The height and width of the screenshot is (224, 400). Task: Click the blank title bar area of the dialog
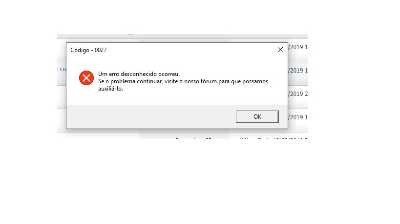[x=191, y=50]
